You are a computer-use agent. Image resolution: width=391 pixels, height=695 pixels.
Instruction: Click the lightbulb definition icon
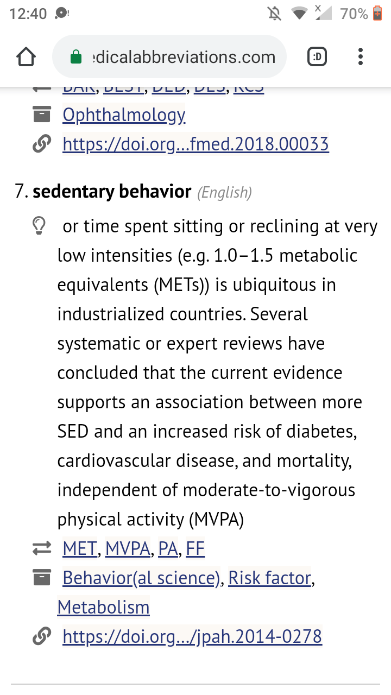(x=39, y=226)
